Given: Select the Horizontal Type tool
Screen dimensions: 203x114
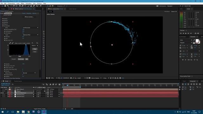Looking at the screenshot, I should [25, 6].
